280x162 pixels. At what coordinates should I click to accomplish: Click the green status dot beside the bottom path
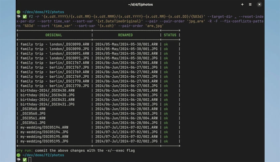(18, 155)
